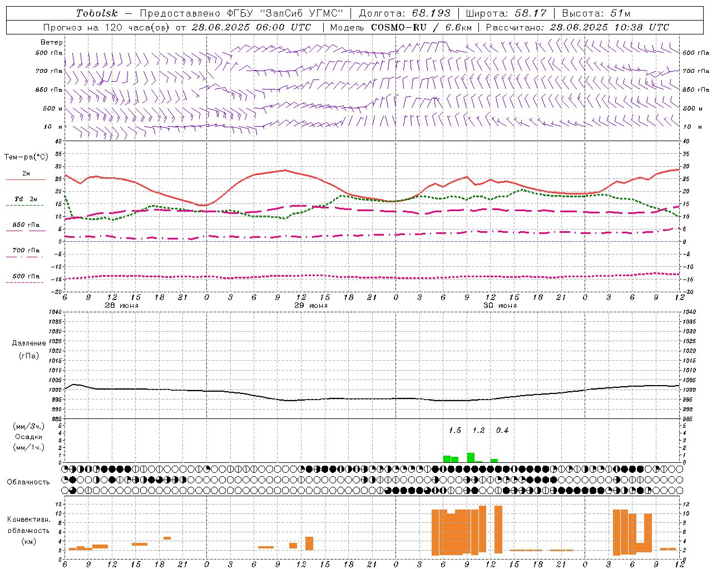Click the (мм/3ч.) precipitation unit label
Screen dimensions: 712x569
click(x=29, y=426)
